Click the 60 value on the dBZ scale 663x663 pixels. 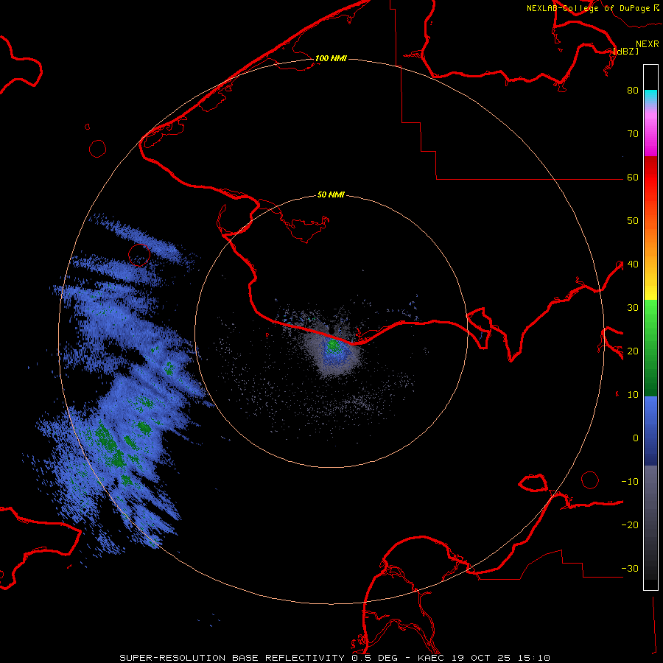point(633,178)
